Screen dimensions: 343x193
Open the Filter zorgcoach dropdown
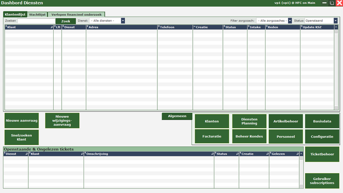(x=290, y=21)
